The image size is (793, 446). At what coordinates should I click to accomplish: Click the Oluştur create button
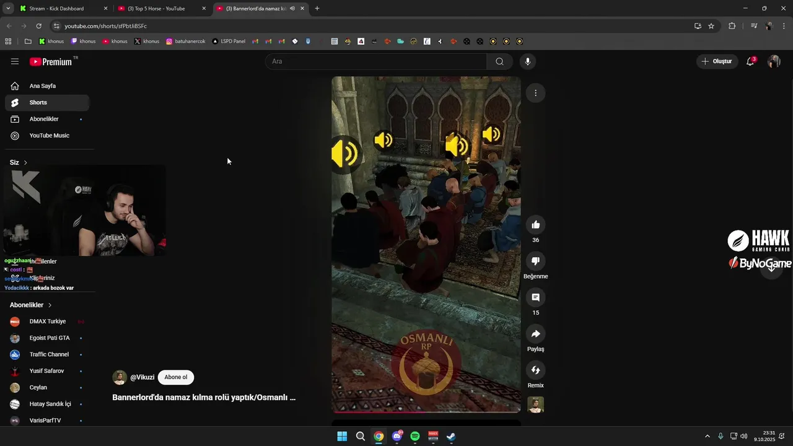click(717, 61)
